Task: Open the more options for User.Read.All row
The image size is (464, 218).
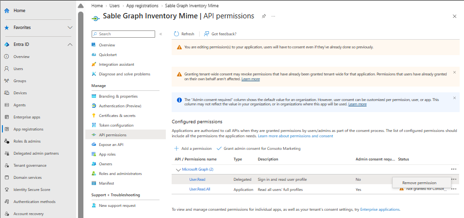Action: coord(454,189)
